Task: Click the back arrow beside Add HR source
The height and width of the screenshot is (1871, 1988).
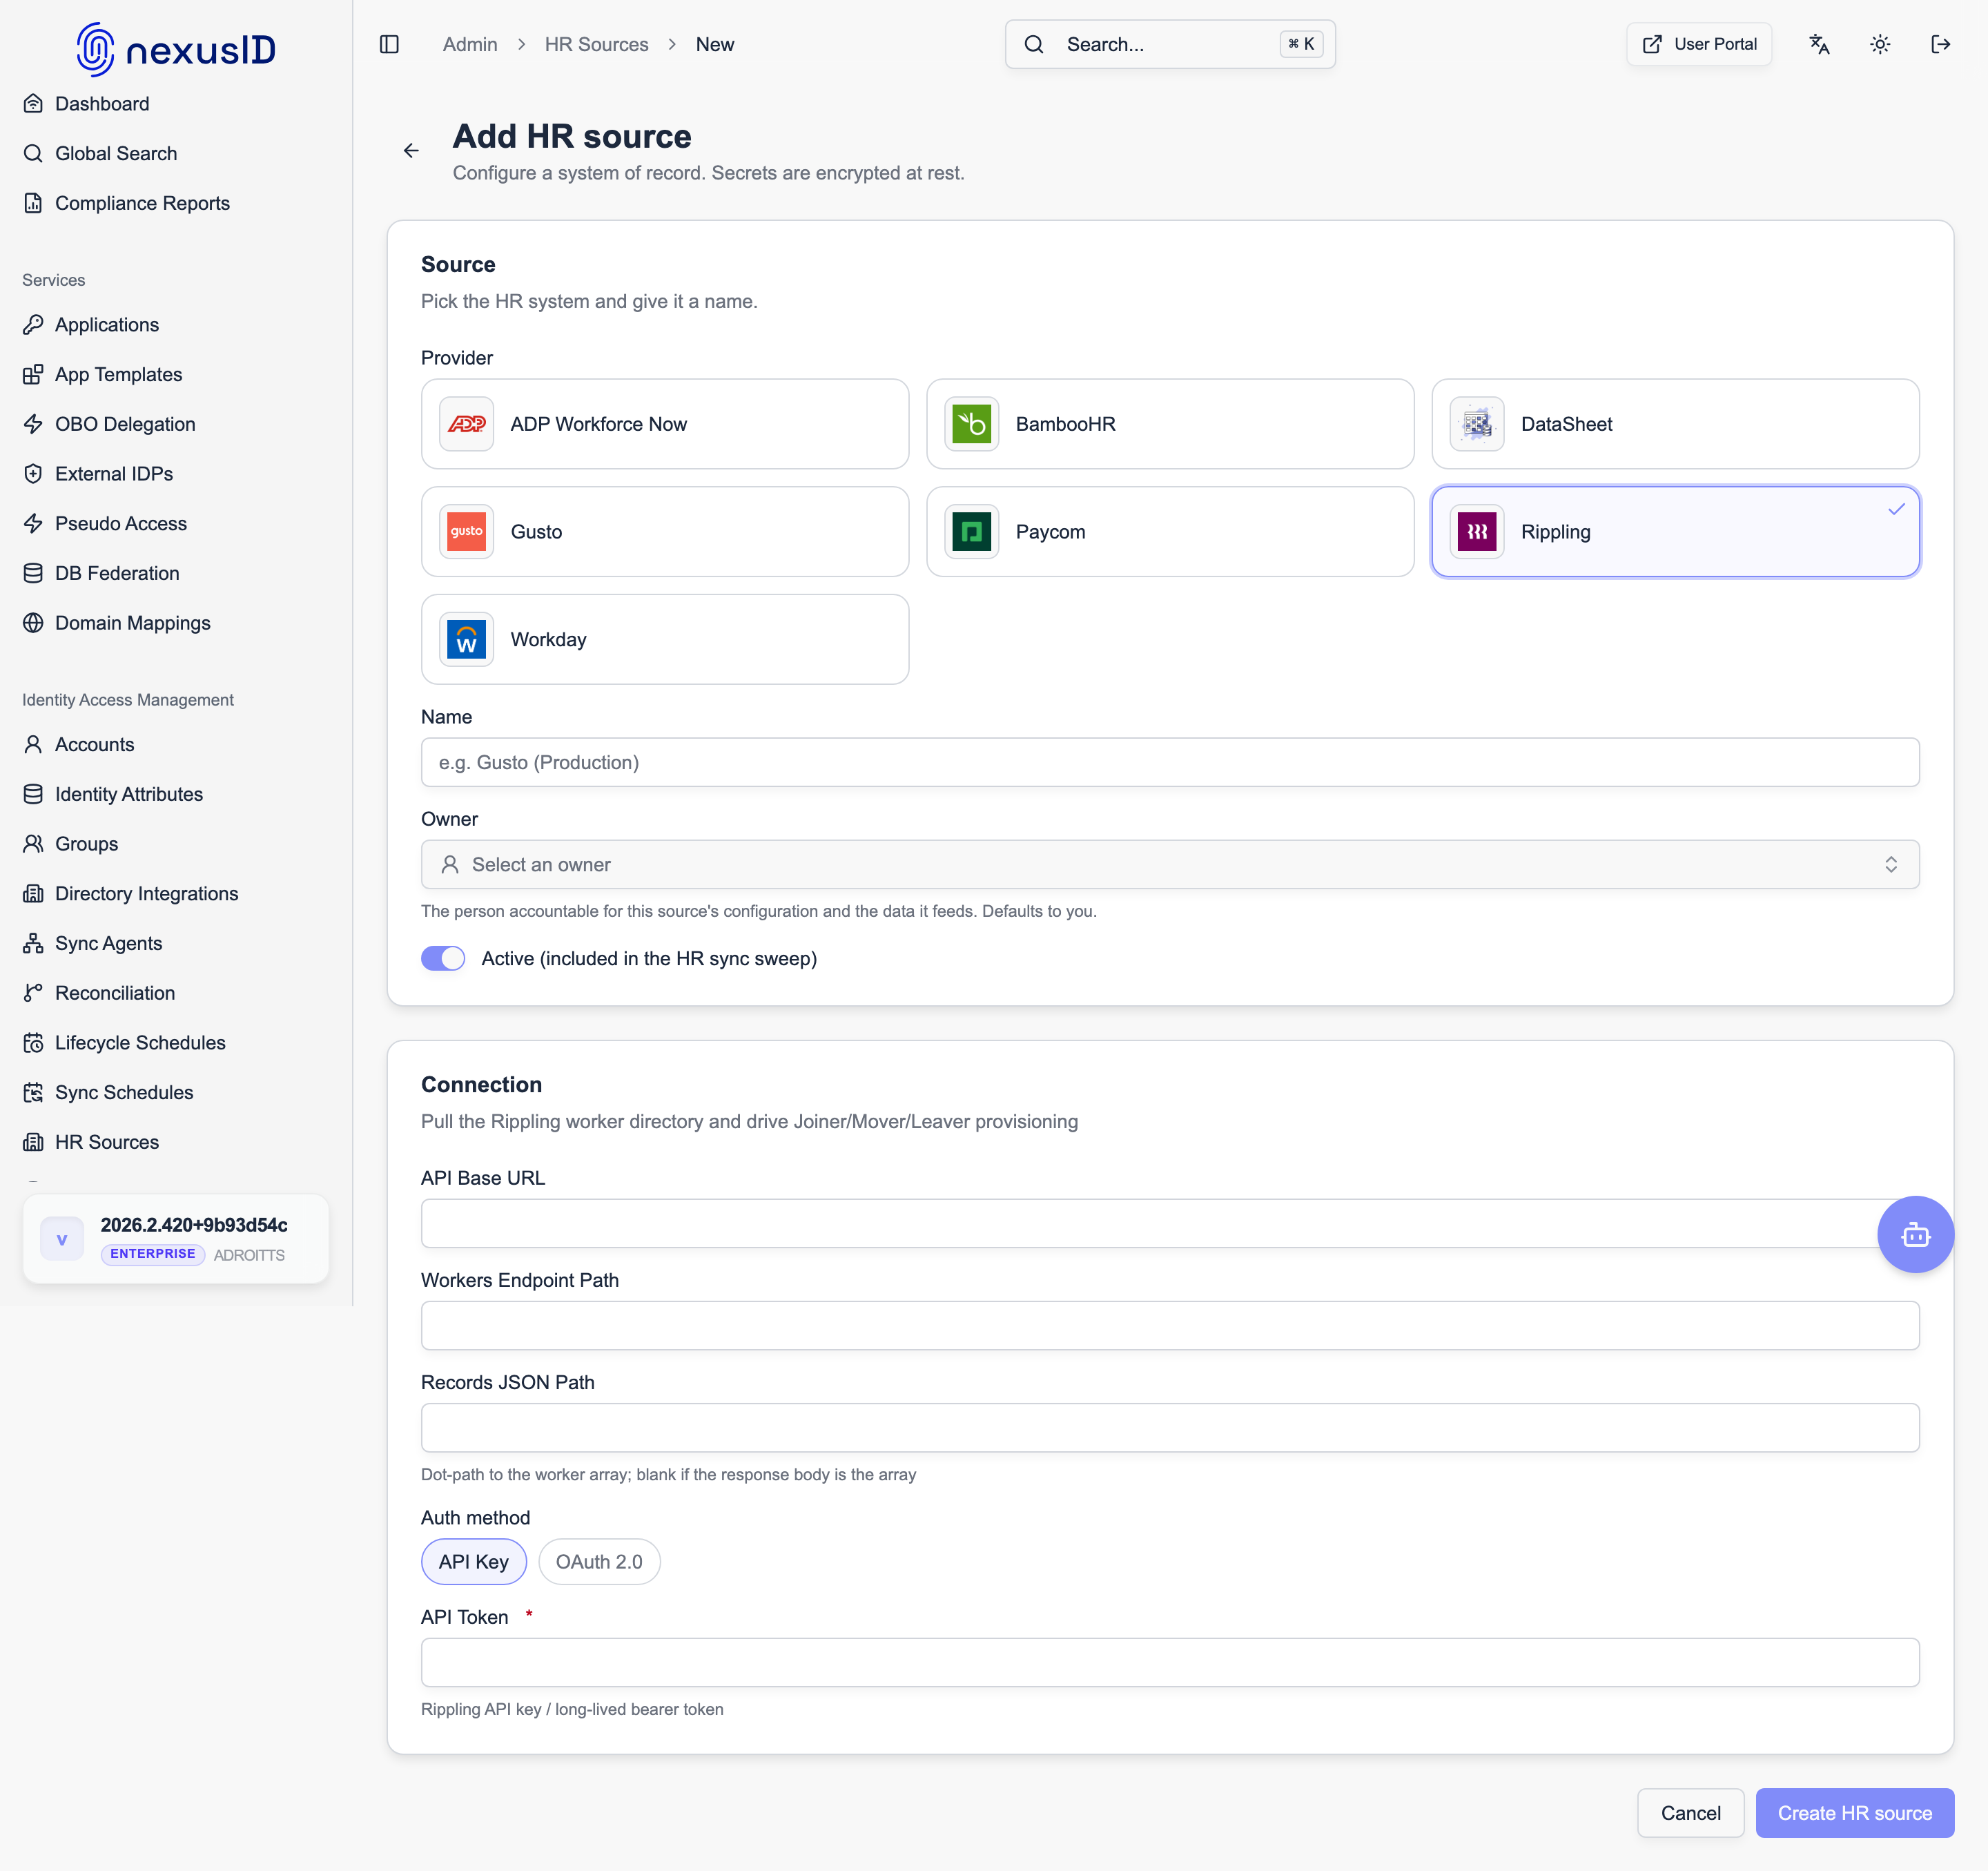Action: click(411, 151)
